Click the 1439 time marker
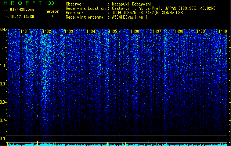 point(201,31)
